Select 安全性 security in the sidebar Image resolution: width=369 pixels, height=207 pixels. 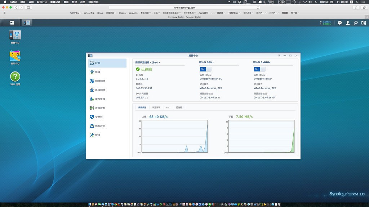107,117
